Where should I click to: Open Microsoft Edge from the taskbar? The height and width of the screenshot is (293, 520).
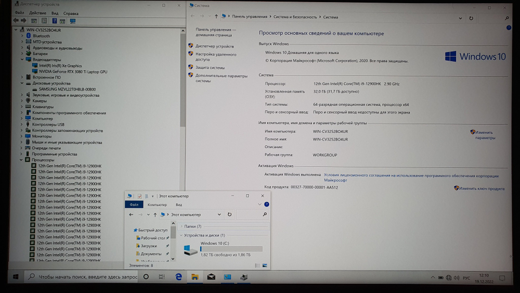pos(178,277)
